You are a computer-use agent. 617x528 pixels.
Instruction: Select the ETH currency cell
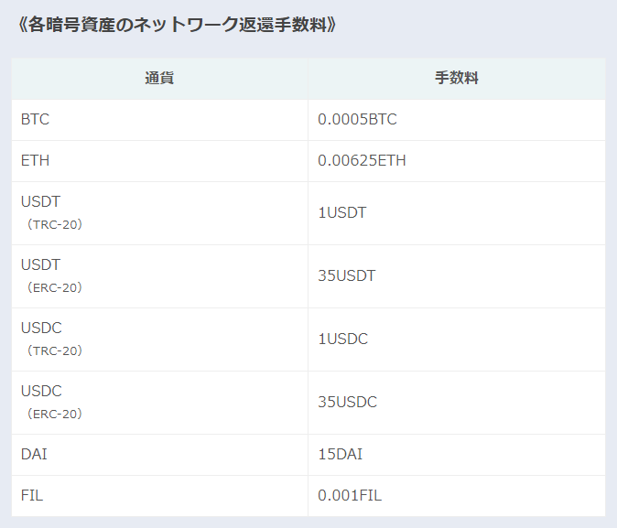click(159, 161)
